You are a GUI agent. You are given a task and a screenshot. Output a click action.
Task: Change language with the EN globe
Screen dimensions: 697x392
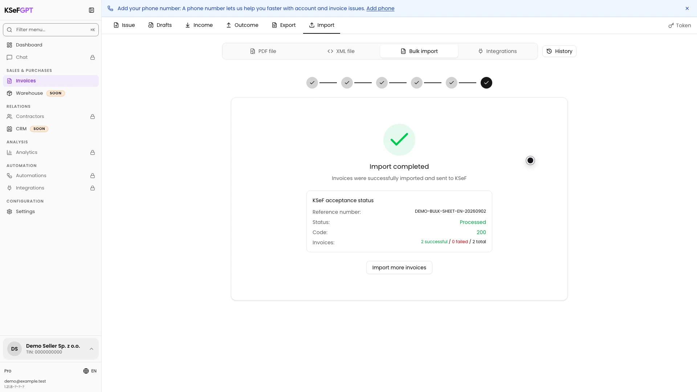(x=90, y=371)
